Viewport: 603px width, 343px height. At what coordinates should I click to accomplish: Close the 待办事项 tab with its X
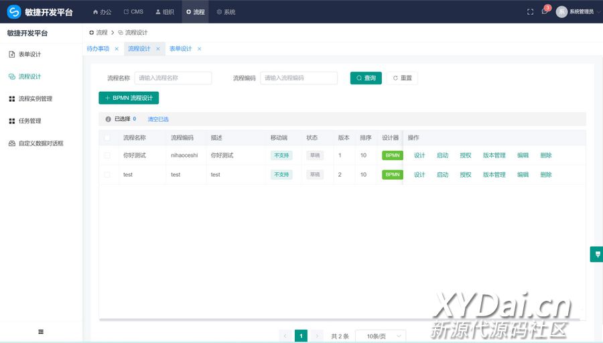tap(117, 49)
